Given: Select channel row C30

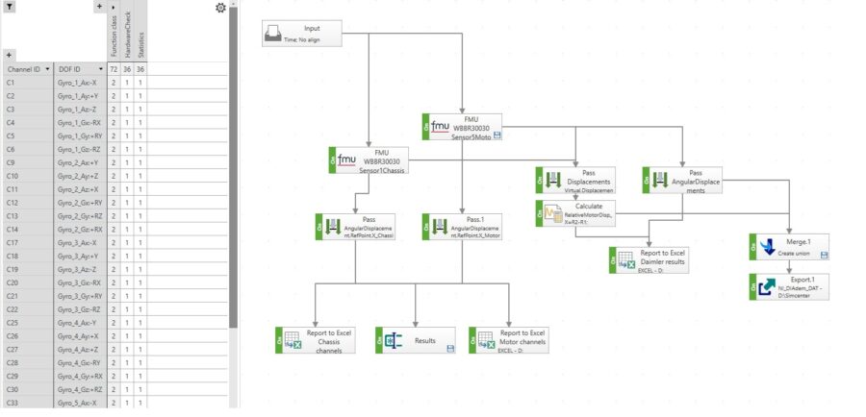Looking at the screenshot, I should [x=28, y=389].
